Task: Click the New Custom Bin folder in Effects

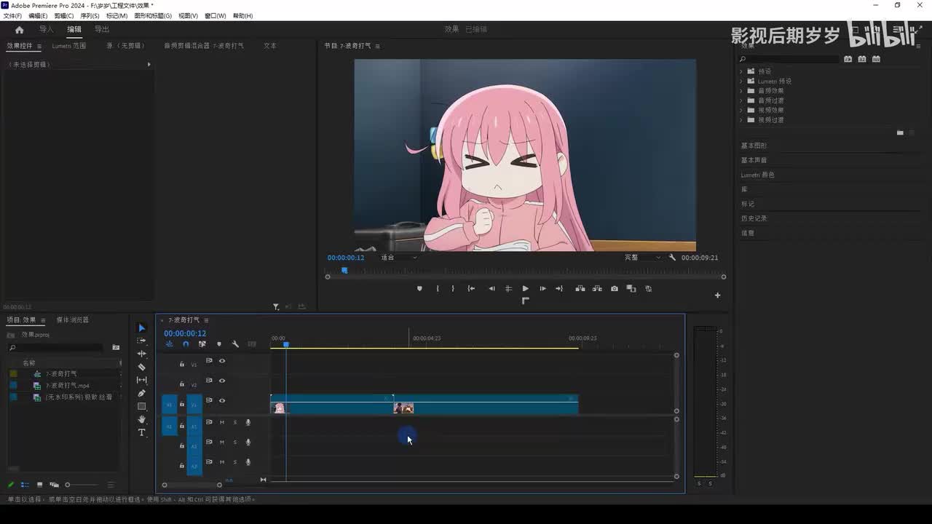Action: [900, 132]
